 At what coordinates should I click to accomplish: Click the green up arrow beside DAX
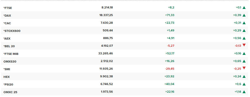coord(244,15)
